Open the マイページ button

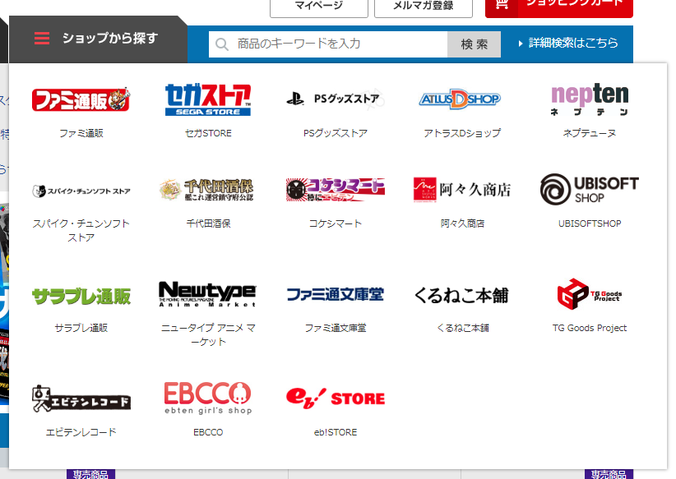[x=319, y=6]
